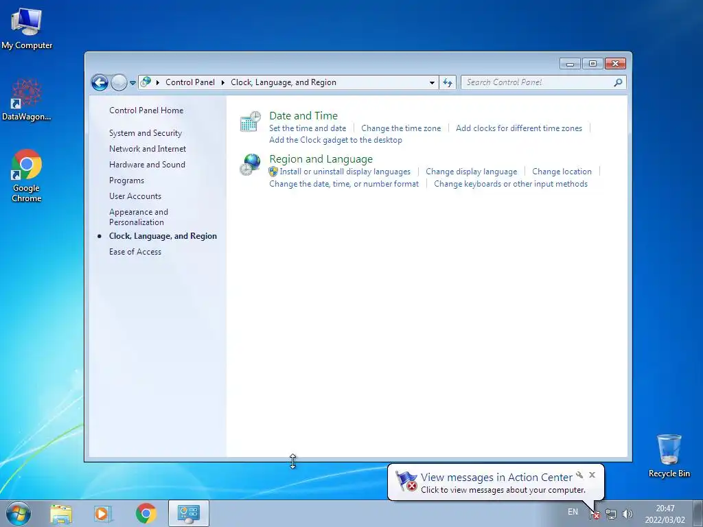Open Hardware and Sound category

coord(147,165)
